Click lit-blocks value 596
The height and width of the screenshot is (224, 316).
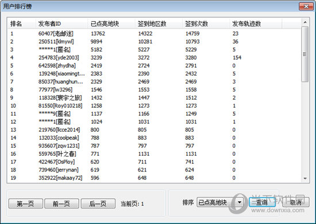[x=95, y=178]
